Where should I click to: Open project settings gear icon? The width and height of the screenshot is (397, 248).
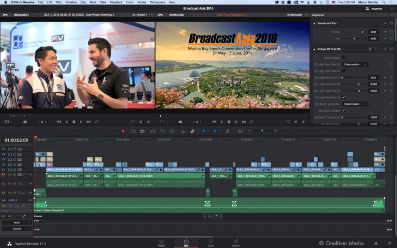click(390, 243)
